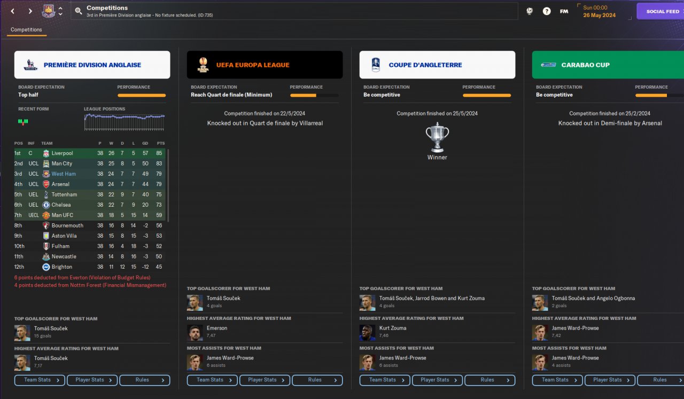Open Player Stats for Coupe d'Angleterre

(438, 380)
